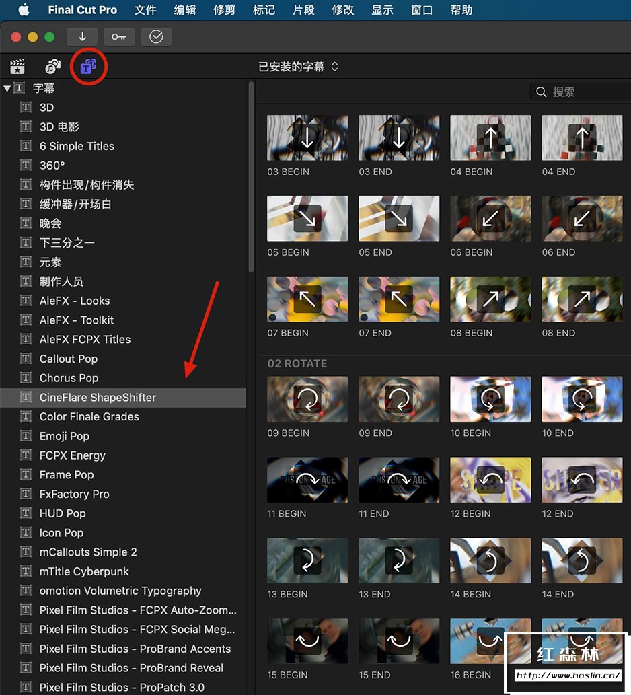Show the titles and generators sidebar
This screenshot has width=631, height=695.
click(x=88, y=67)
